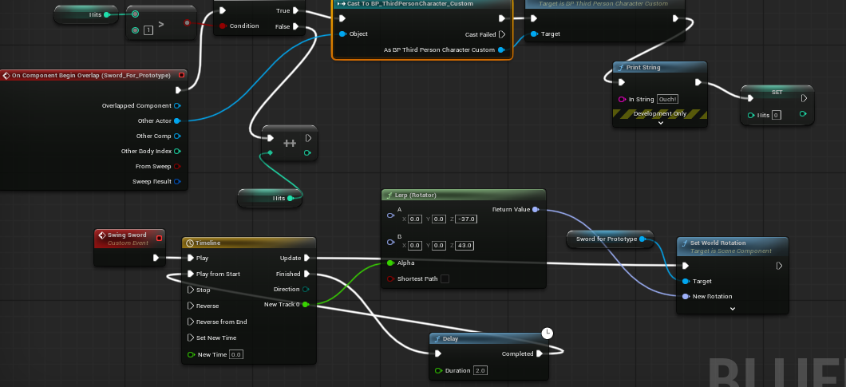Click the Hits value field on the SET node
This screenshot has width=846, height=387.
(x=776, y=115)
